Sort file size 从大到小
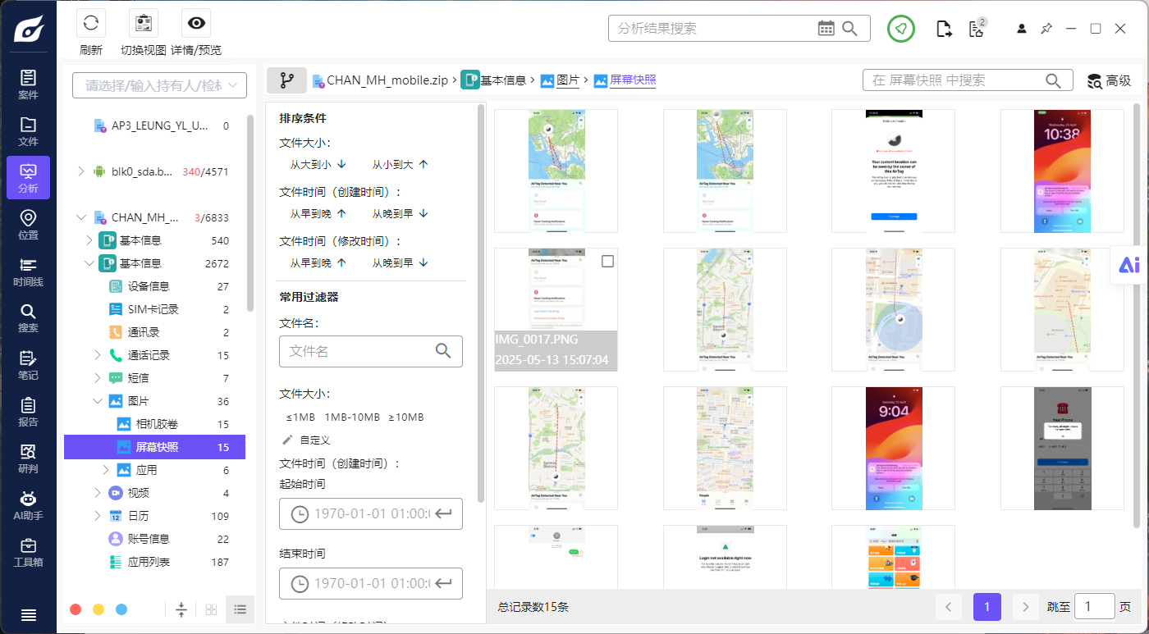Image resolution: width=1149 pixels, height=634 pixels. pos(318,165)
